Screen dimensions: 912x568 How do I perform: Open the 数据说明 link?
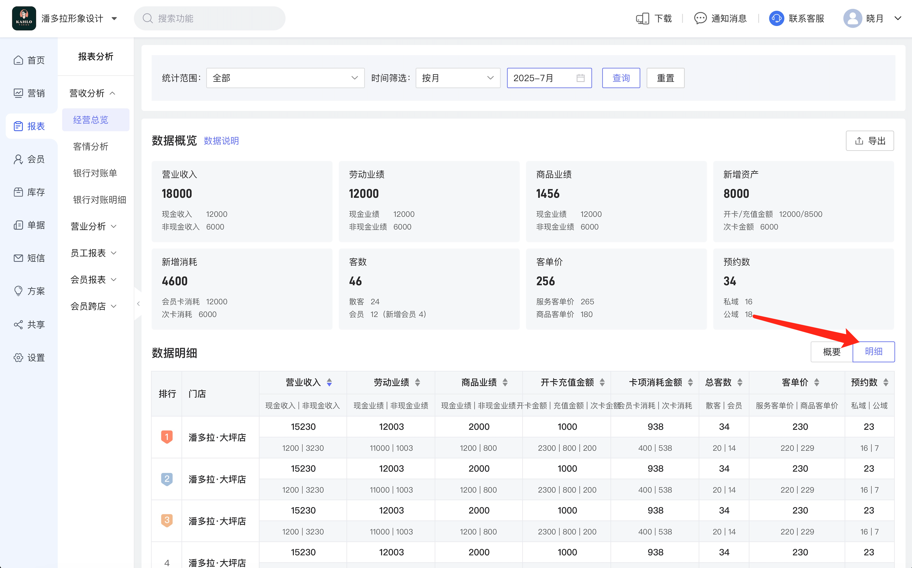click(x=221, y=141)
